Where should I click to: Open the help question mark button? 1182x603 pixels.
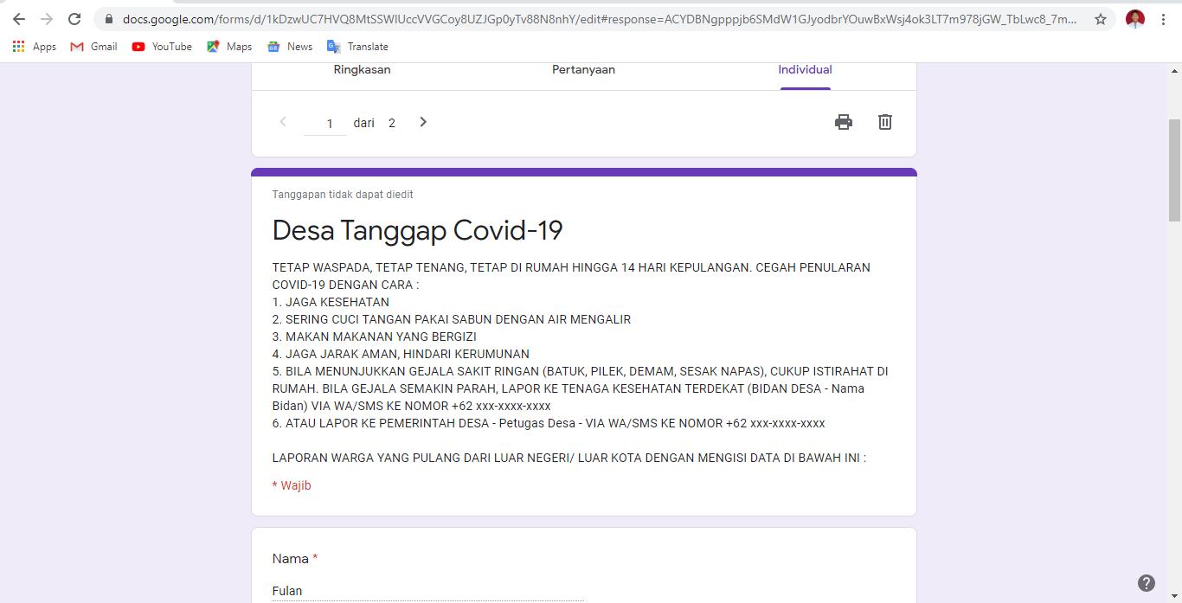(x=1147, y=583)
